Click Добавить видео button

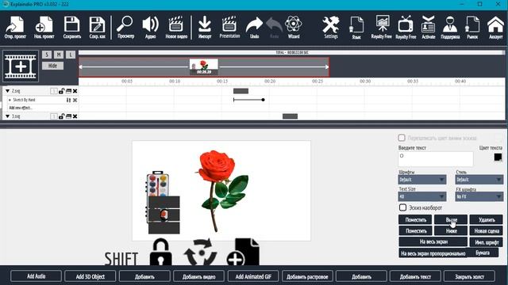coord(198,276)
